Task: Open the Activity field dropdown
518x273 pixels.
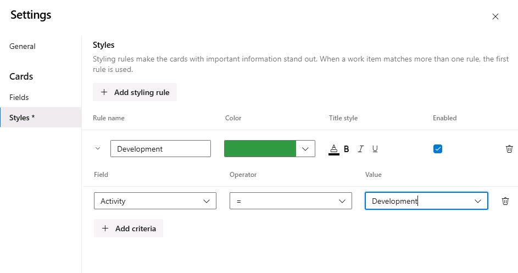Action: [x=155, y=201]
